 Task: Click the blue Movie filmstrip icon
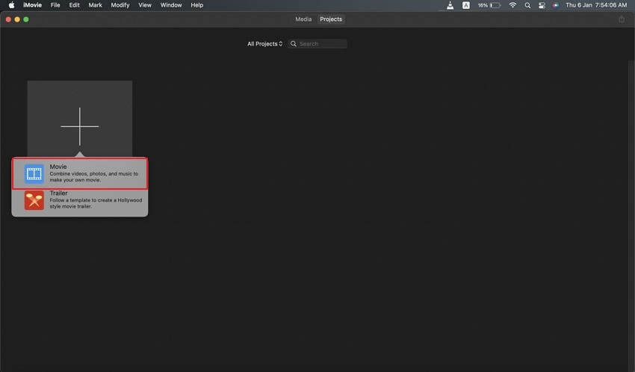coord(34,174)
